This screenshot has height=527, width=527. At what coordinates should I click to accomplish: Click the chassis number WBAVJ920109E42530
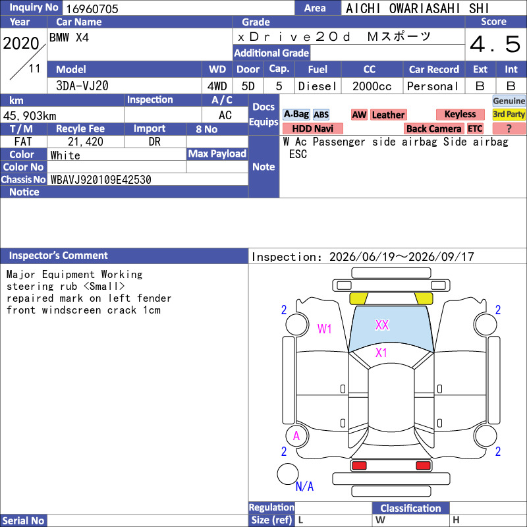101,180
